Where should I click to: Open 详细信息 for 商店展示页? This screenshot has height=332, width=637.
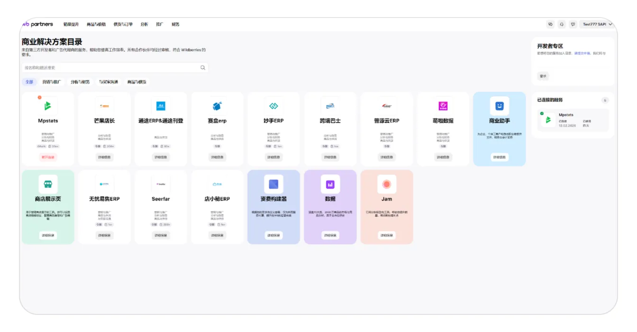tap(48, 235)
